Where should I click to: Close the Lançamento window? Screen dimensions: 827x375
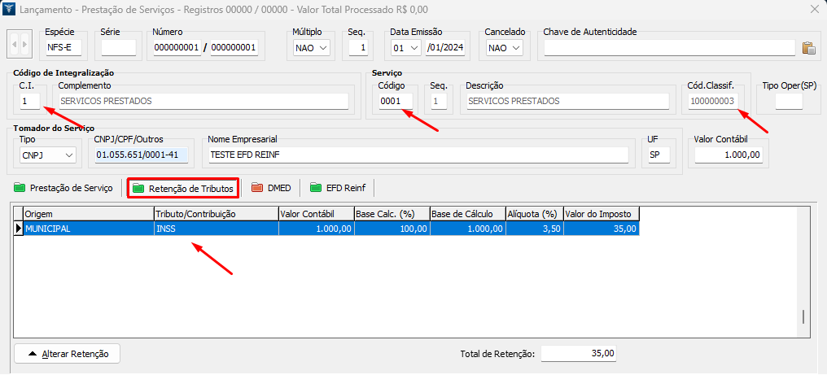(814, 9)
